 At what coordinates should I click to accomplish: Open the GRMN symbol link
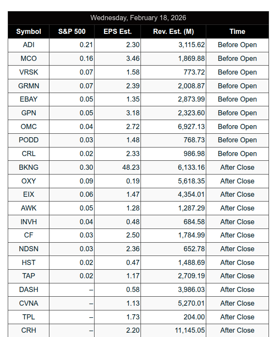click(x=29, y=86)
